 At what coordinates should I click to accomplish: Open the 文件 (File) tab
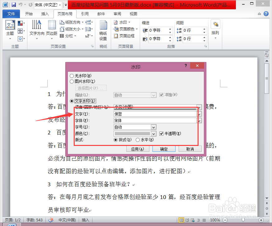pos(11,14)
